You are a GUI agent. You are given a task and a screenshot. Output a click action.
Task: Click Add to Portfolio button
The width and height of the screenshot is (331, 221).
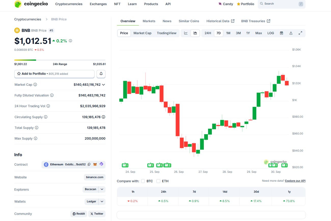54,74
